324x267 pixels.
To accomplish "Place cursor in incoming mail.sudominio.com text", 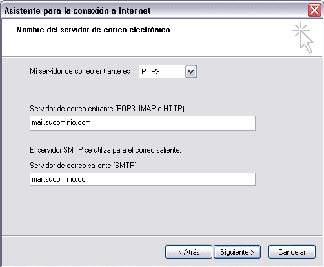I will tap(61, 122).
